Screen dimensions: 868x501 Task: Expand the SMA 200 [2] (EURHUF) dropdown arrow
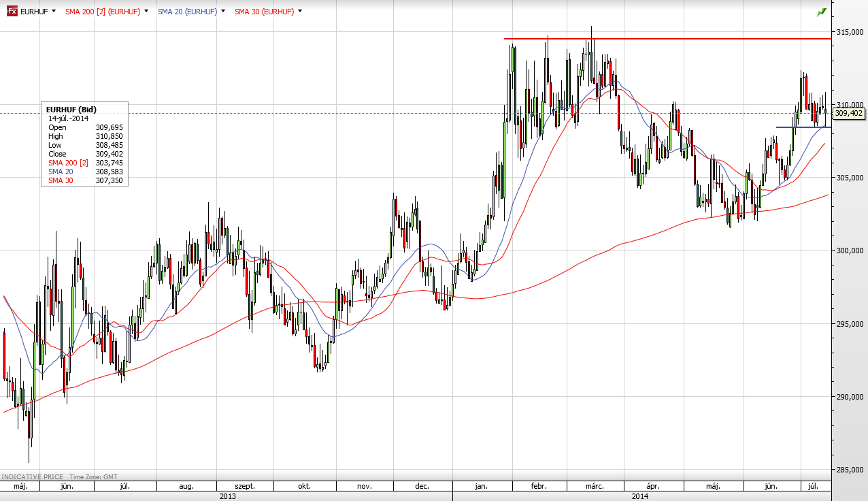click(x=146, y=12)
